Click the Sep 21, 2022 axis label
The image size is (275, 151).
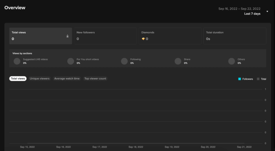click(244, 147)
